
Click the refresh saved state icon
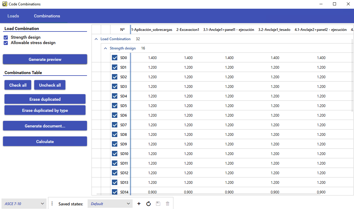click(148, 204)
